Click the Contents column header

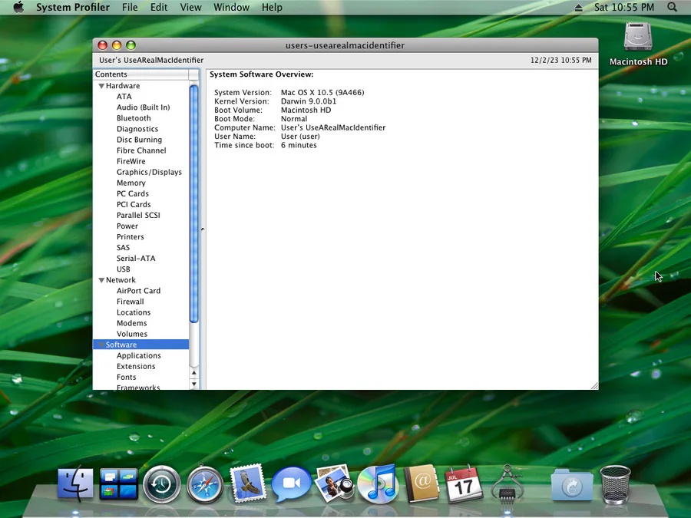point(141,74)
